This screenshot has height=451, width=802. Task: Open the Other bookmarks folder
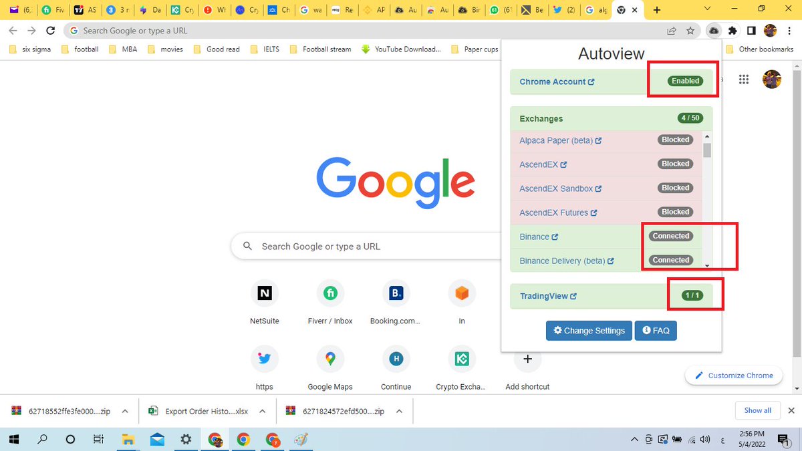760,49
